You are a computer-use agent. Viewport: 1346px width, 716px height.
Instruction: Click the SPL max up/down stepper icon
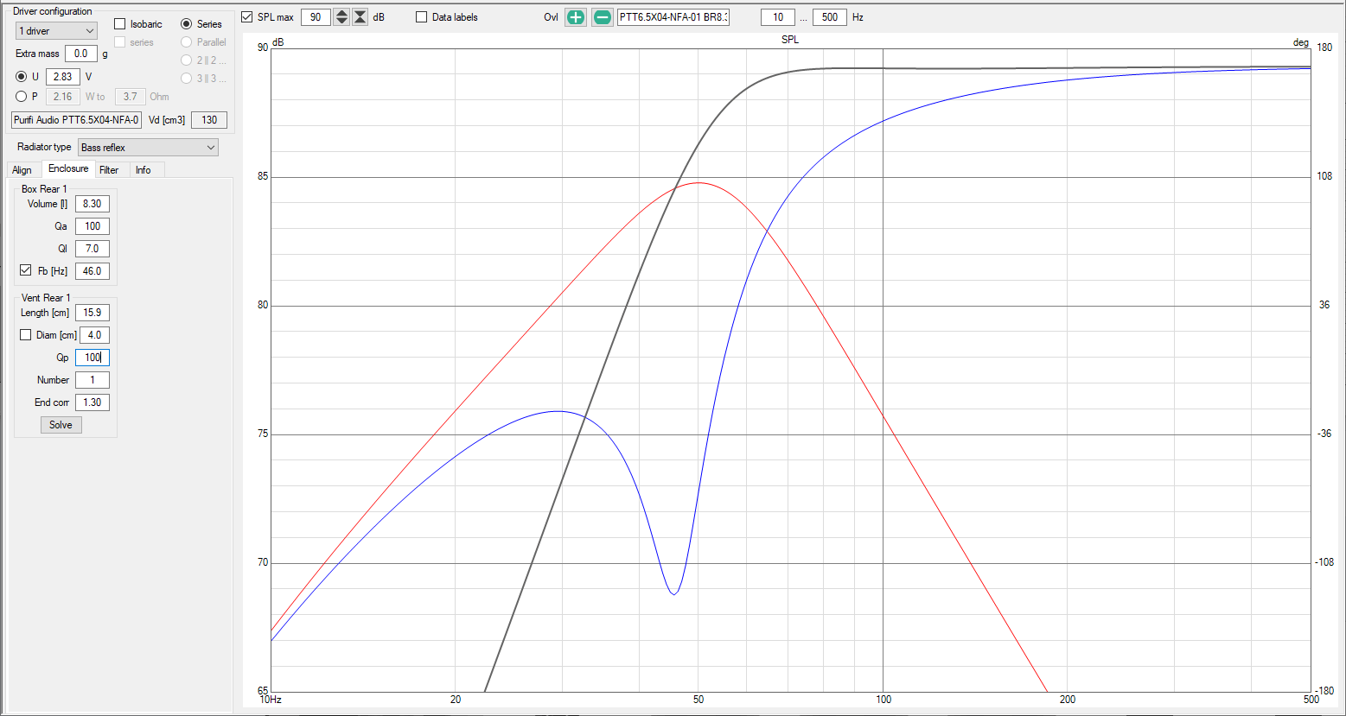point(341,17)
